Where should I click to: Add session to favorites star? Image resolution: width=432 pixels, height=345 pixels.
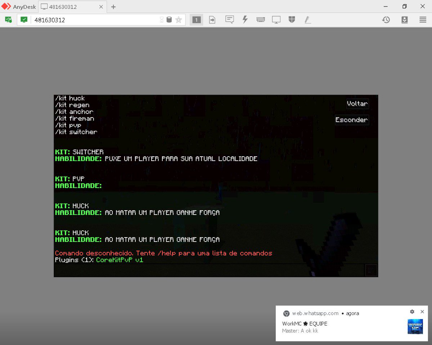(179, 20)
